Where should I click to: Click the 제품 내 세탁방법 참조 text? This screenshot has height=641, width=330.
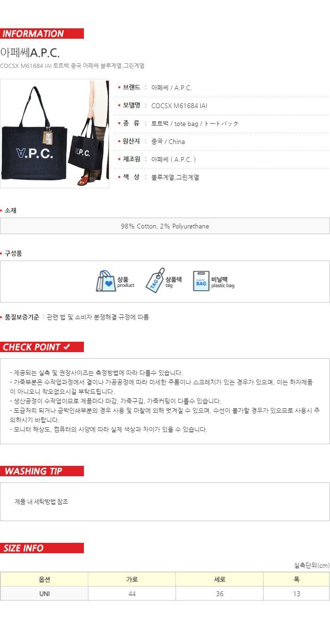41,502
